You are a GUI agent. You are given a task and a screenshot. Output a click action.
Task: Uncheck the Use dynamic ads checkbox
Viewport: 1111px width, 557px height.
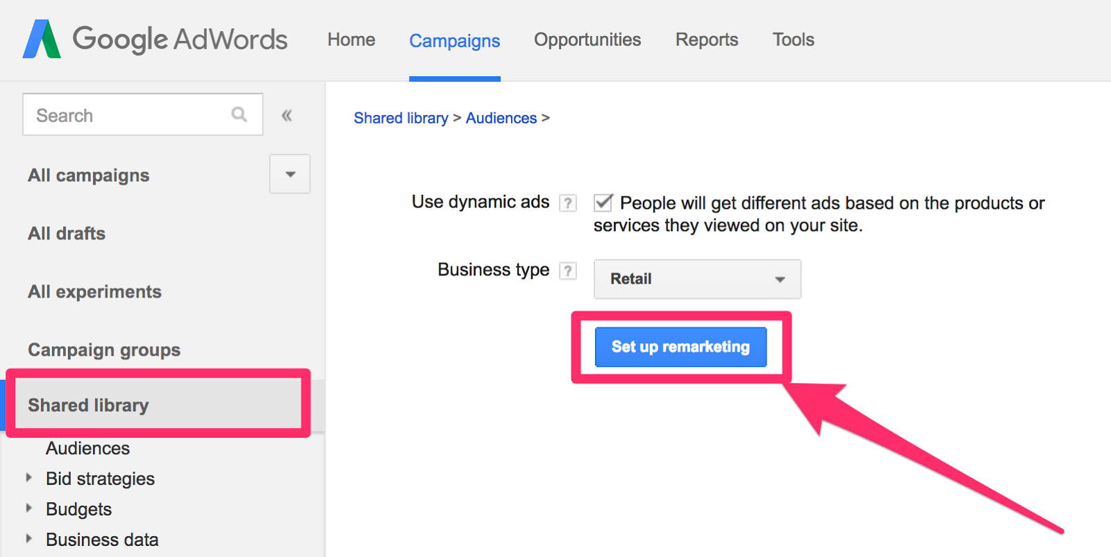pyautogui.click(x=603, y=203)
